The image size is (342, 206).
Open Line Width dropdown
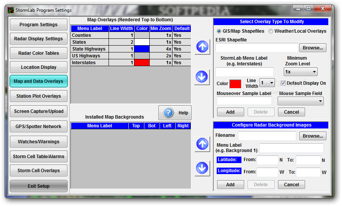(x=267, y=83)
